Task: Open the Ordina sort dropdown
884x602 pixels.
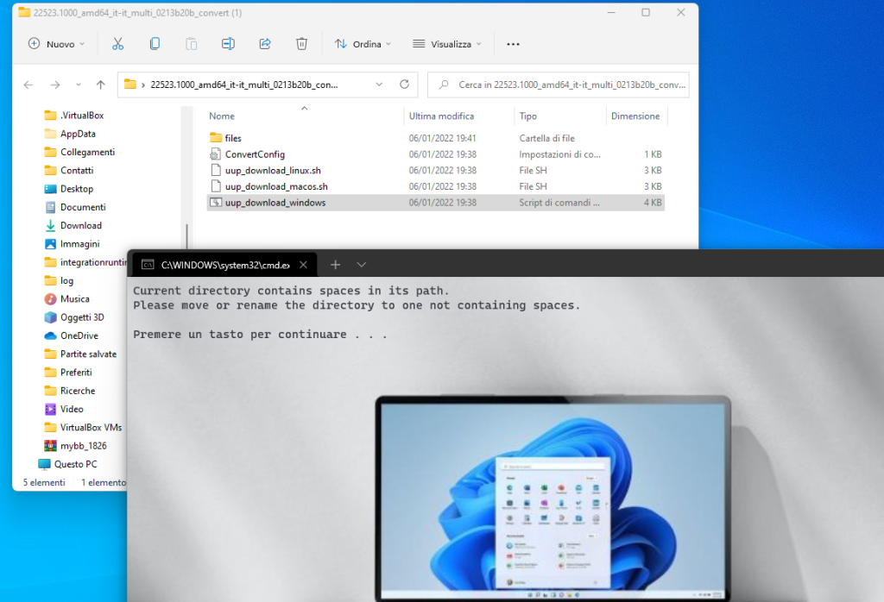Action: point(363,43)
